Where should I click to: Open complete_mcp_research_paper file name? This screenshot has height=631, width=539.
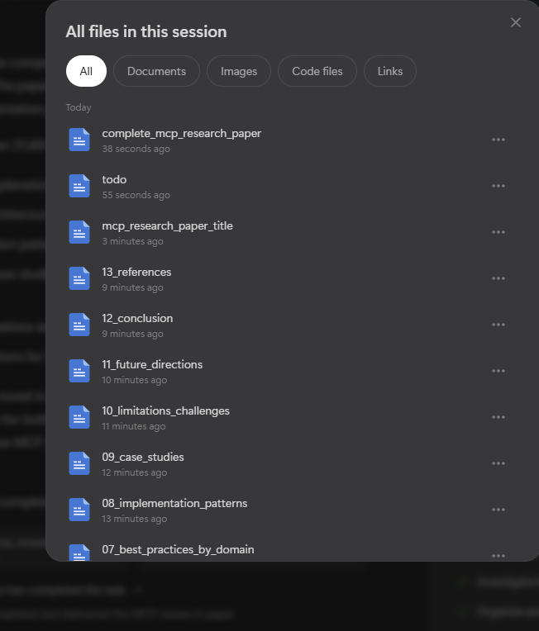182,134
